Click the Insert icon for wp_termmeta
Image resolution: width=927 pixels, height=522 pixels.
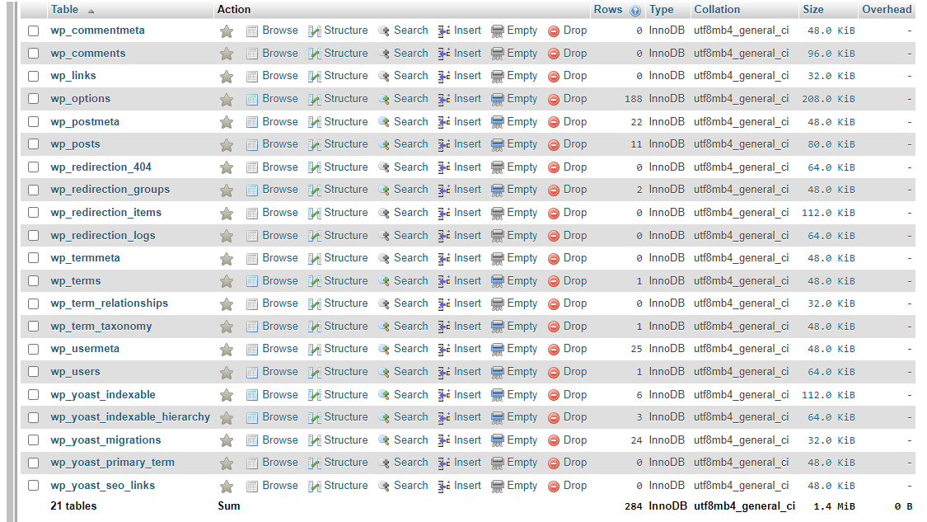coord(444,259)
